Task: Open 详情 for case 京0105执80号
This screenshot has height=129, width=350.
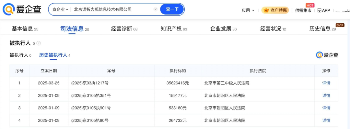Action: tap(326, 121)
